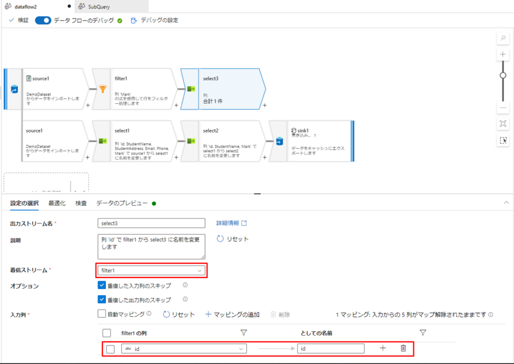514x364 pixels.
Task: Select the source1 node in the bottom row
Action: pyautogui.click(x=54, y=141)
